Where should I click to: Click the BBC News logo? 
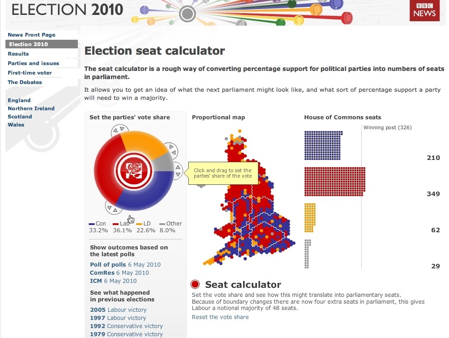coord(424,11)
